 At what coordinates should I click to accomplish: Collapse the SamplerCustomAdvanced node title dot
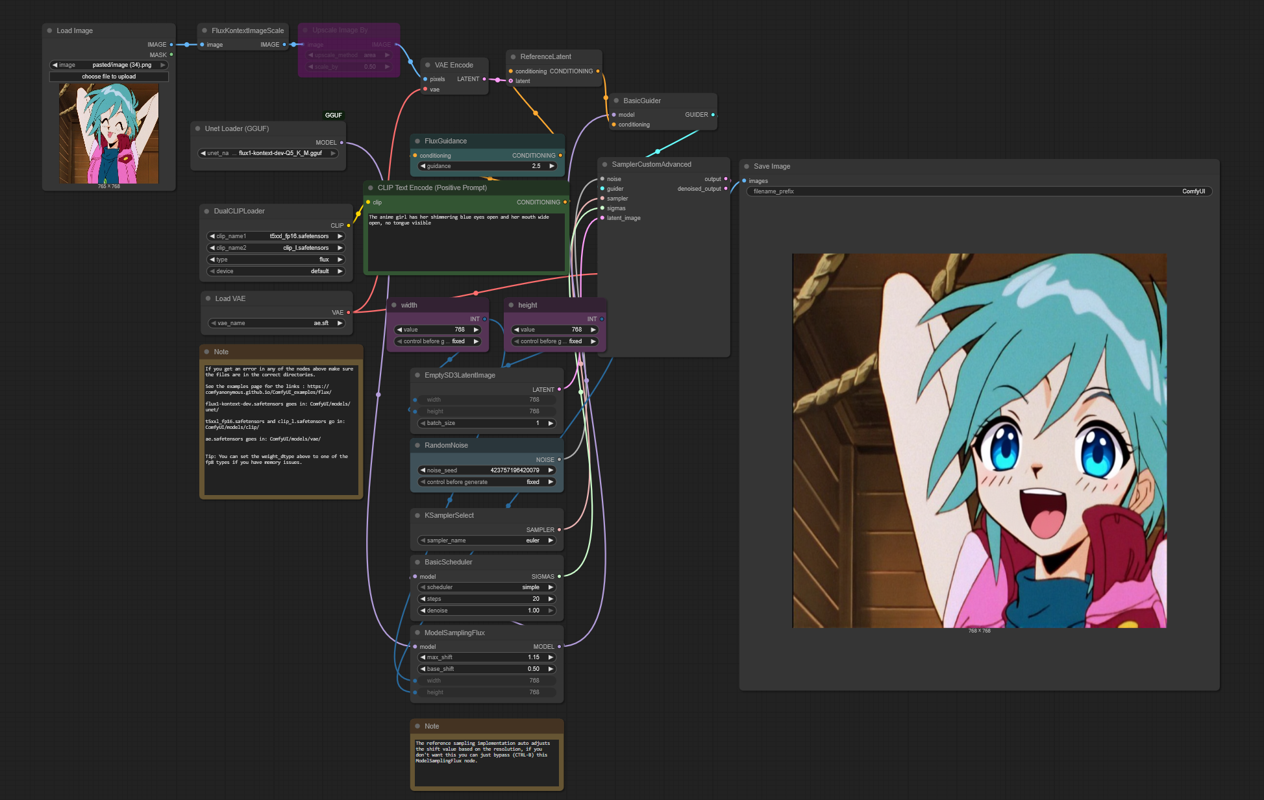pyautogui.click(x=604, y=164)
